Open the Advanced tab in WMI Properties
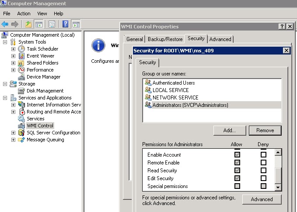297x212 pixels. click(220, 39)
